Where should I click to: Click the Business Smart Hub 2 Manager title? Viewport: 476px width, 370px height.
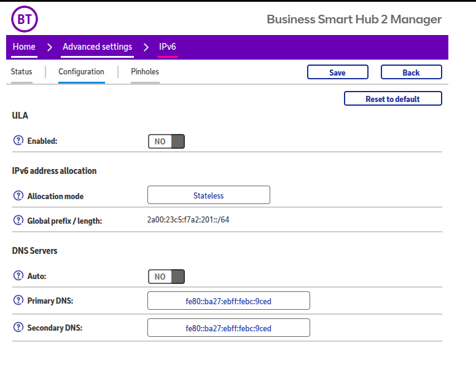[354, 19]
